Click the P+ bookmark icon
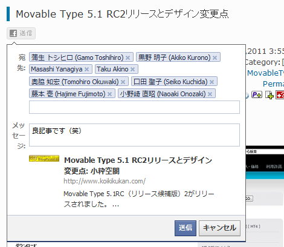Viewport: 284px width, 247px height. [257, 94]
